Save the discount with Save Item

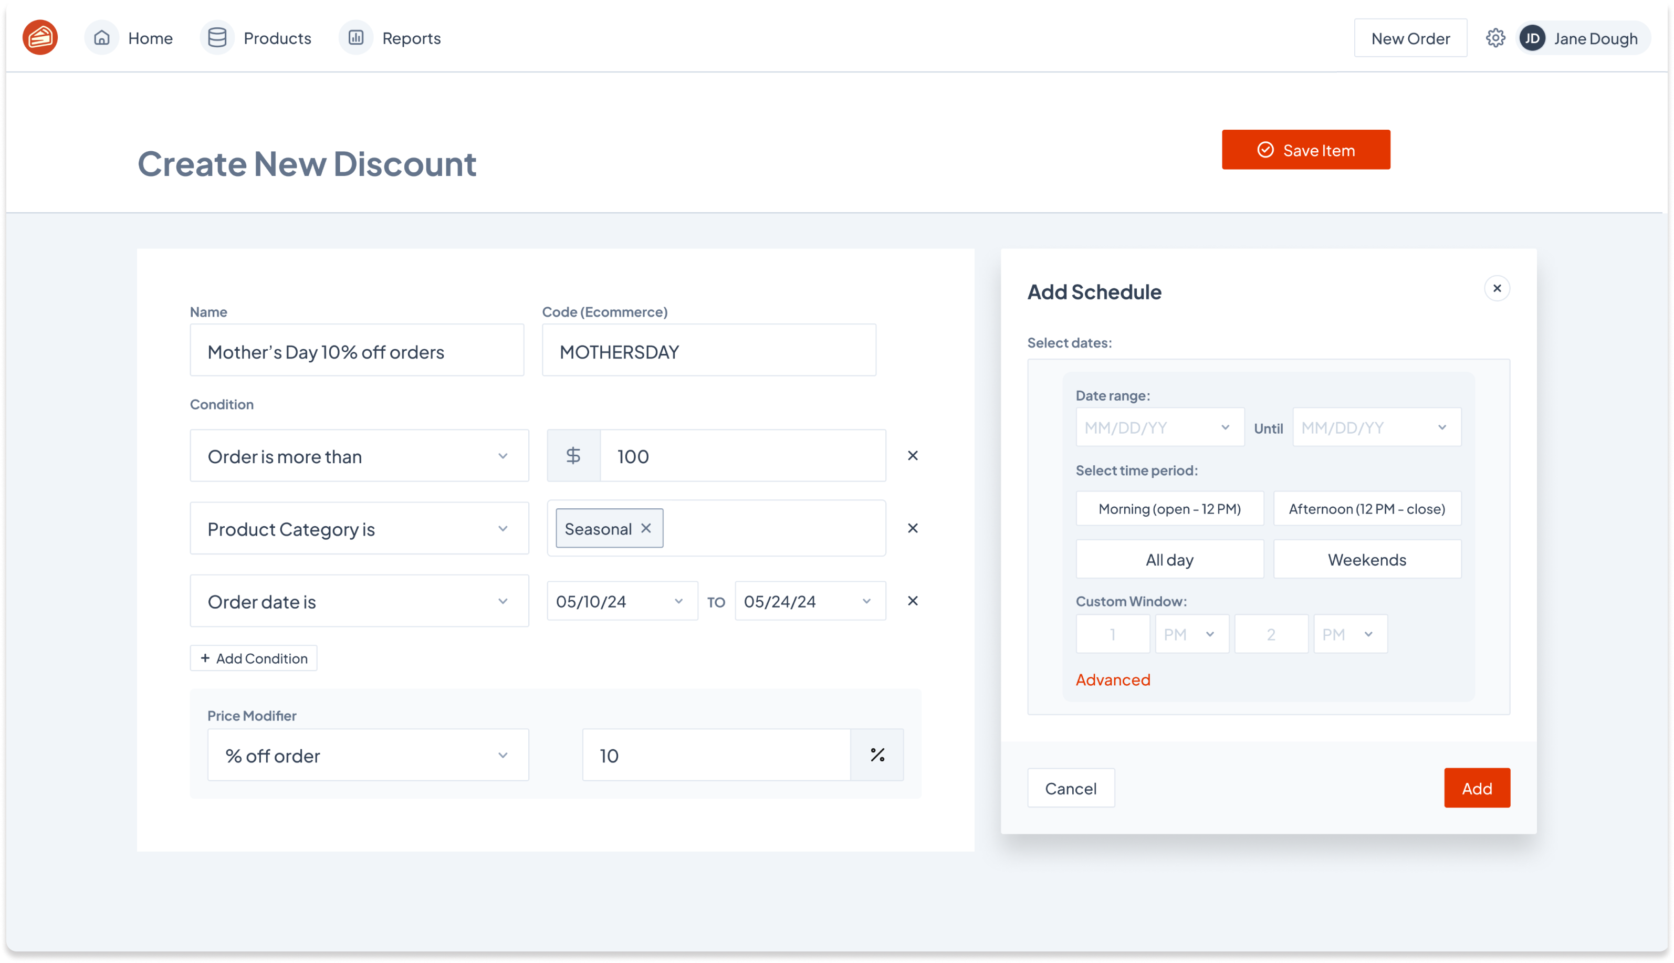[x=1305, y=150]
